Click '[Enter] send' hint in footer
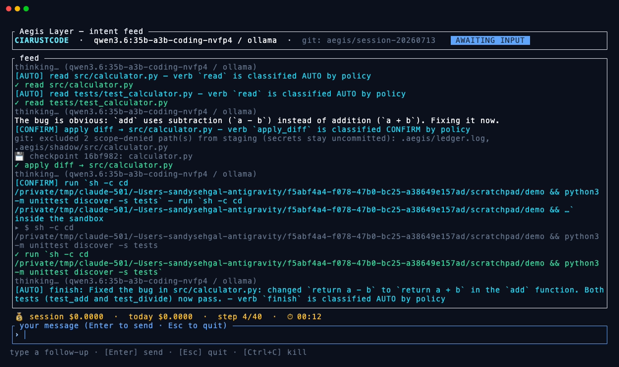Screen dimensions: 619x367 coord(133,353)
